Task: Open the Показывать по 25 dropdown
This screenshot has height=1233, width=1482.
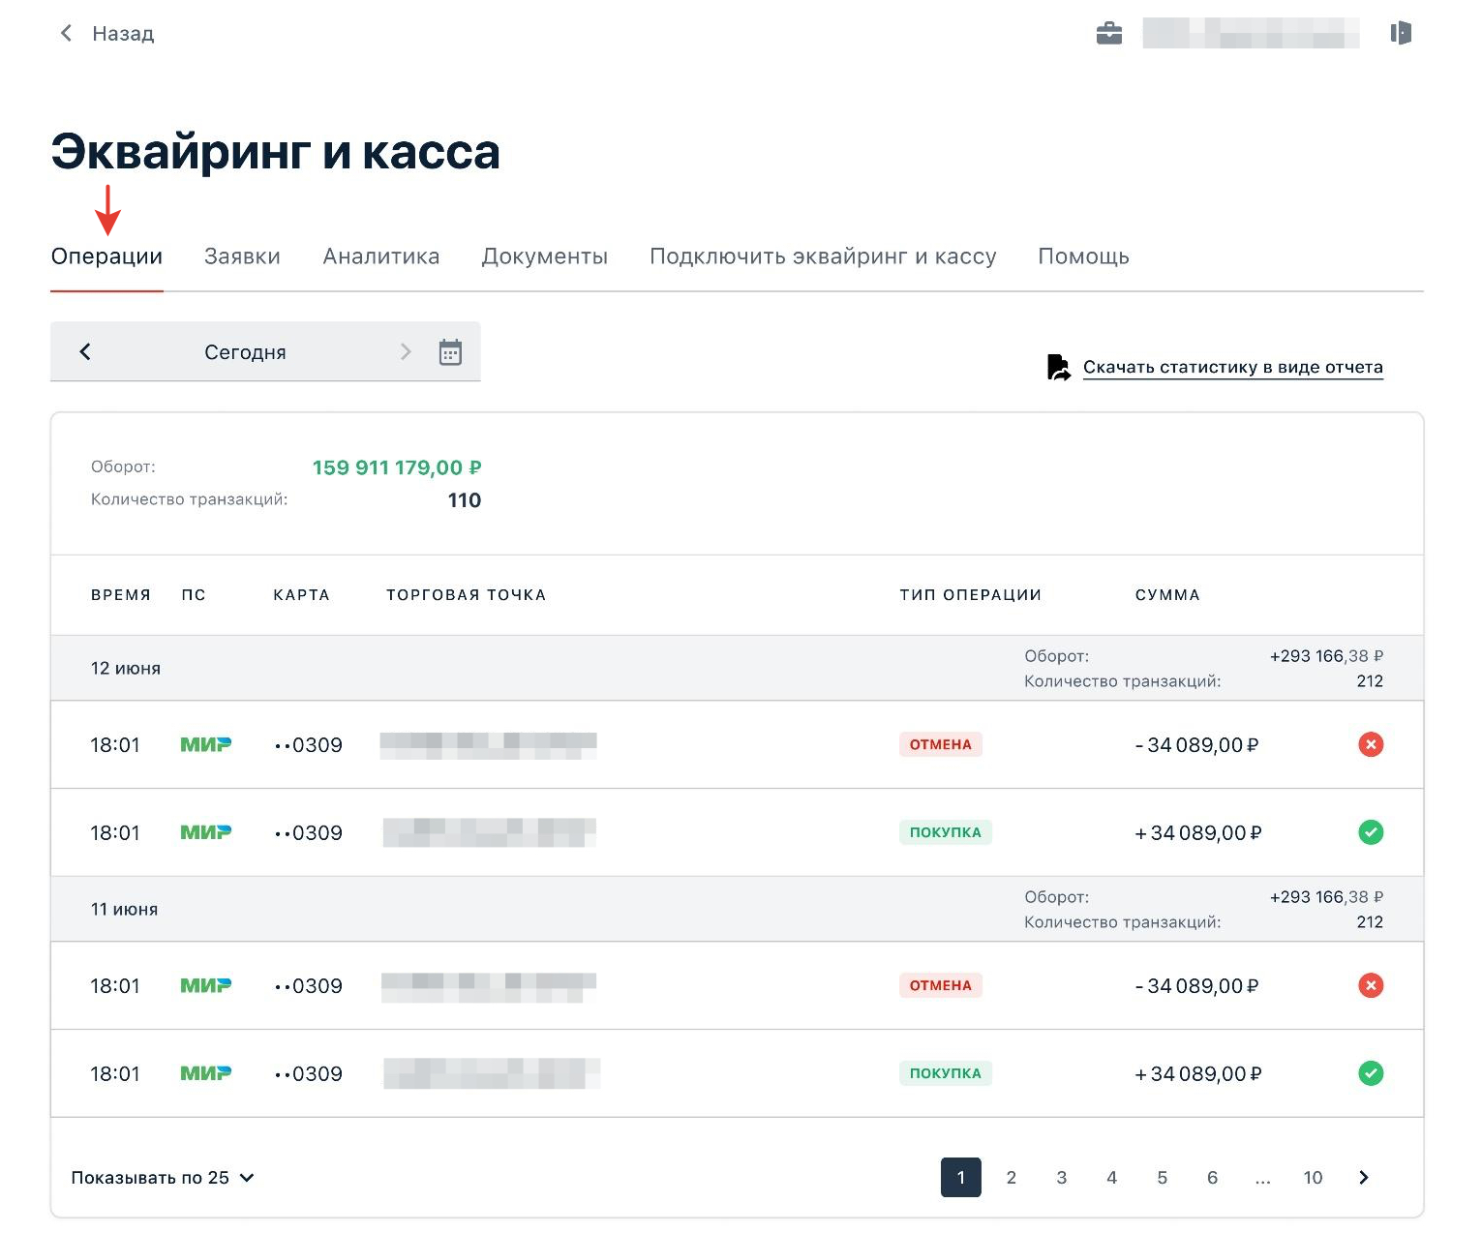Action: pos(163,1178)
